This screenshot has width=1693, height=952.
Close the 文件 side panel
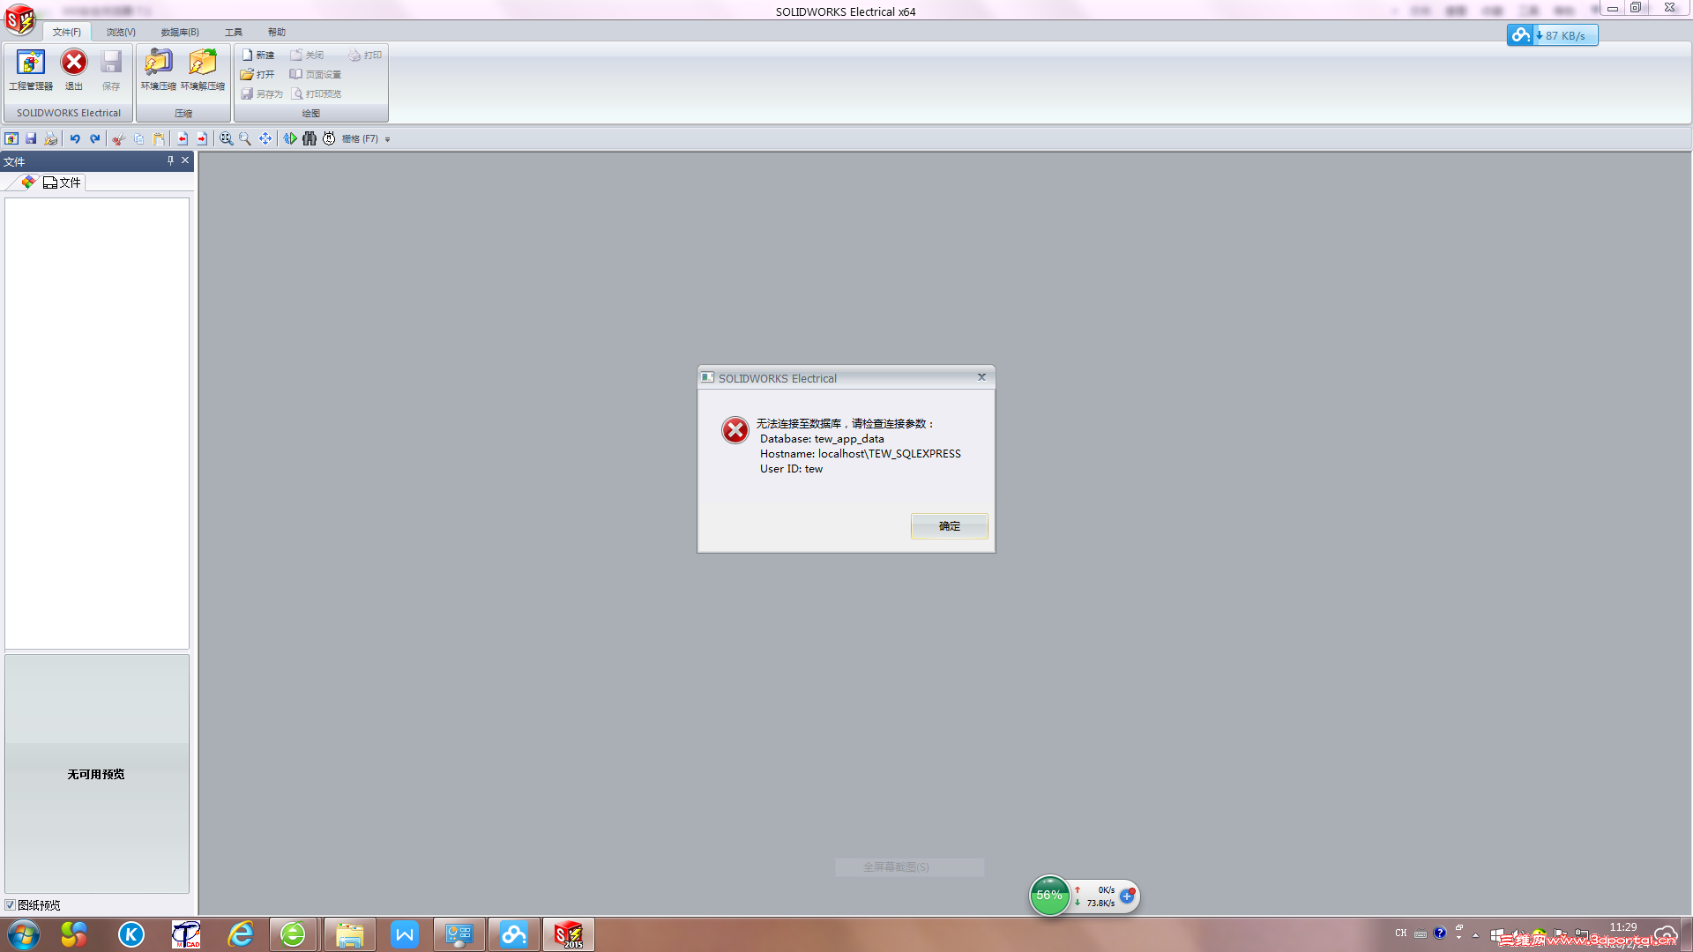tap(185, 160)
